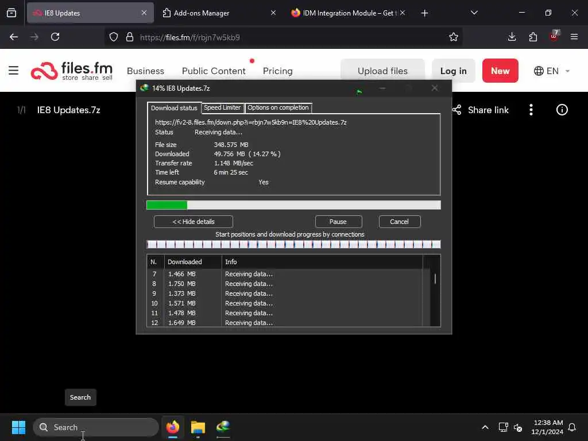Cancel the IE8 Updates download

pyautogui.click(x=400, y=222)
